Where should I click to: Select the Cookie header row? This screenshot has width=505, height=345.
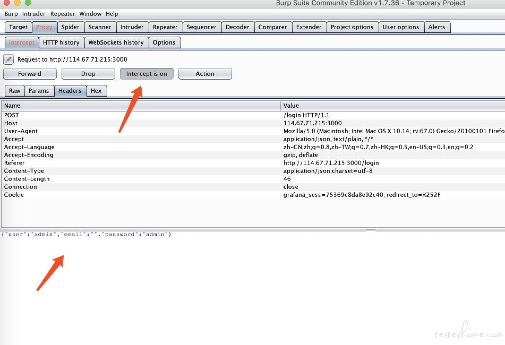coord(253,195)
